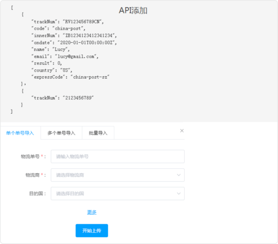Expand the 目的国 dropdown
Viewport: 278px width, 244px height.
(x=117, y=194)
